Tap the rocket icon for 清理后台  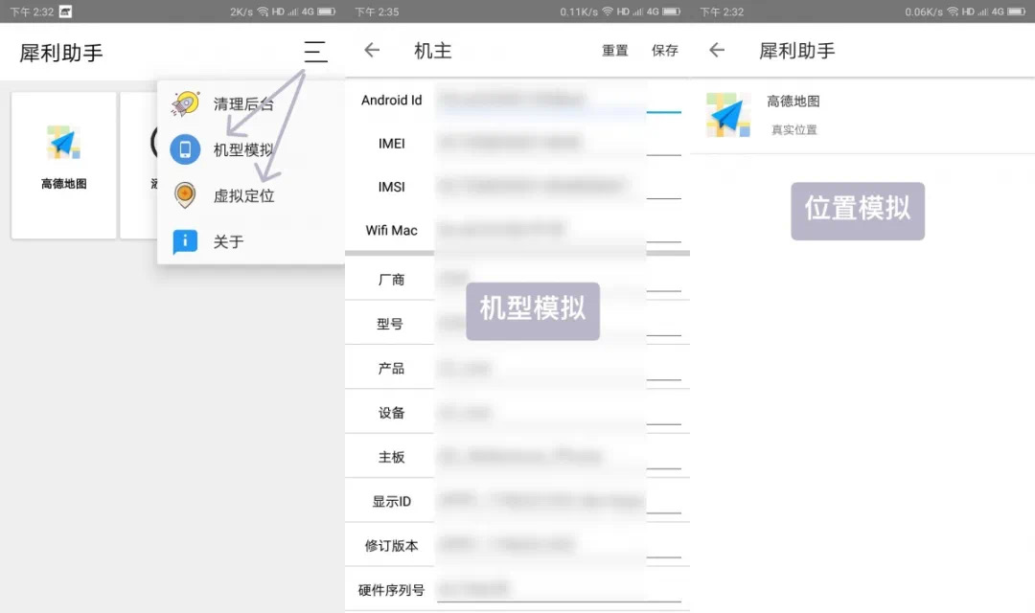click(x=185, y=103)
